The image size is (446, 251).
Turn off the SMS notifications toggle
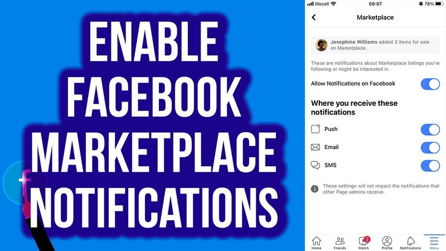click(x=430, y=165)
